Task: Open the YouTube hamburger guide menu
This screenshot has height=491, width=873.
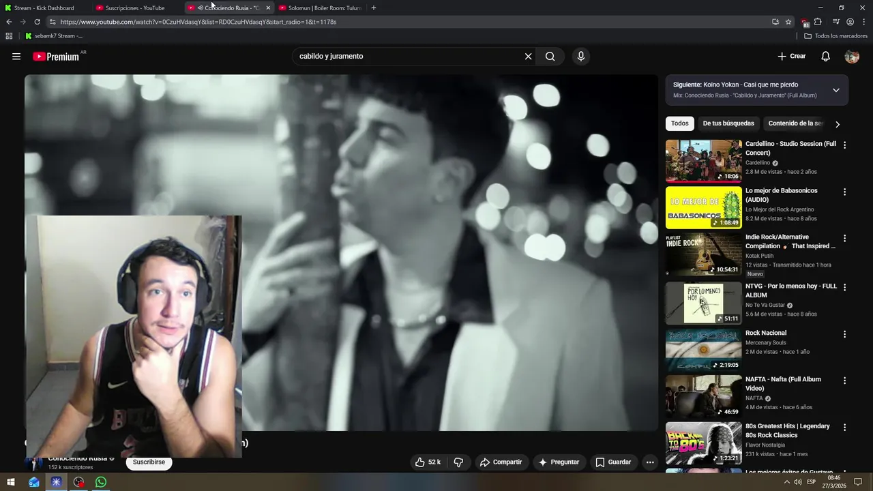Action: click(x=16, y=57)
